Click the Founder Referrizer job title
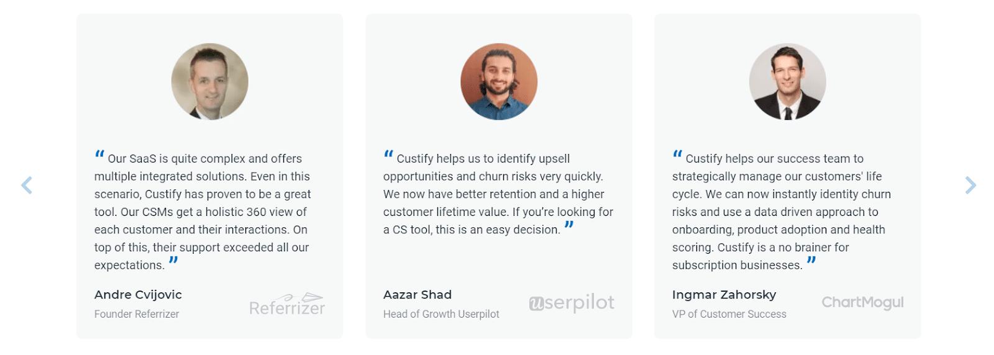This screenshot has width=994, height=355. [x=137, y=314]
